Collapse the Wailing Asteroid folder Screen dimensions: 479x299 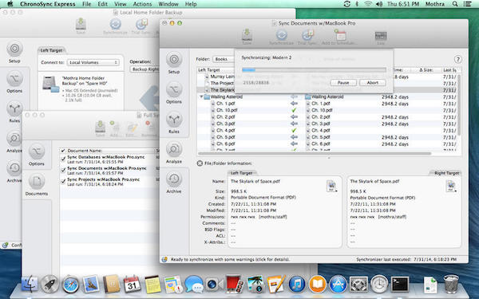201,96
